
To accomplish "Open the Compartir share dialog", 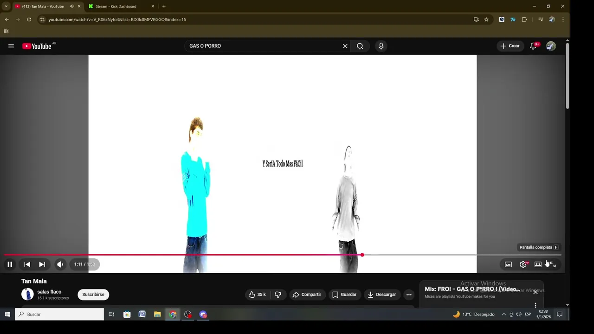I will pyautogui.click(x=306, y=295).
